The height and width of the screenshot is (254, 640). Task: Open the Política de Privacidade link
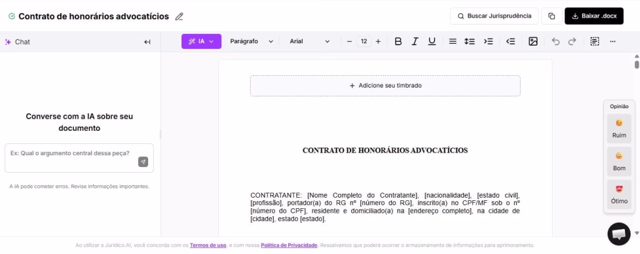pos(289,245)
